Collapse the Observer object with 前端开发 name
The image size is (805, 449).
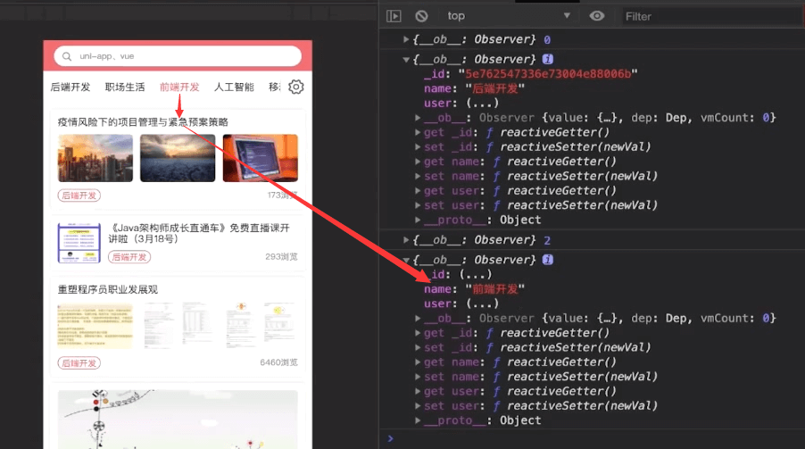click(x=406, y=260)
